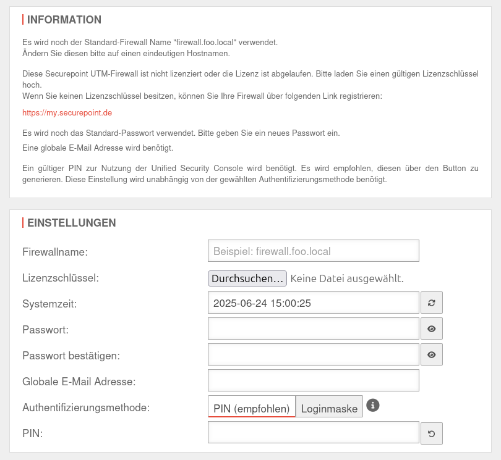Click into the Systemzeit field
This screenshot has height=460, width=501.
pos(314,303)
